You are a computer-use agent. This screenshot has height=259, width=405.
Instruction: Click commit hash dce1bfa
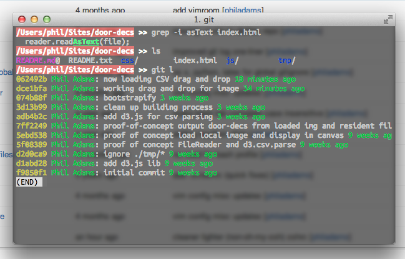[31, 89]
